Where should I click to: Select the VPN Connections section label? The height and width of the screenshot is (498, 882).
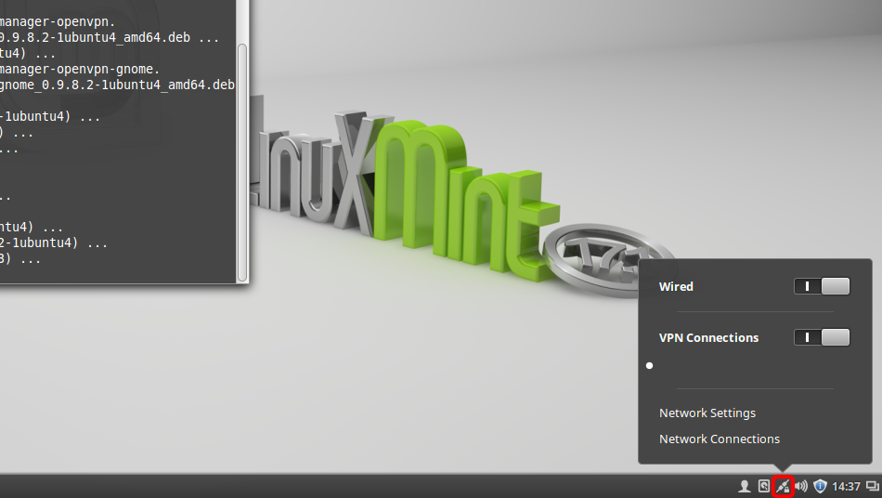[x=708, y=338]
